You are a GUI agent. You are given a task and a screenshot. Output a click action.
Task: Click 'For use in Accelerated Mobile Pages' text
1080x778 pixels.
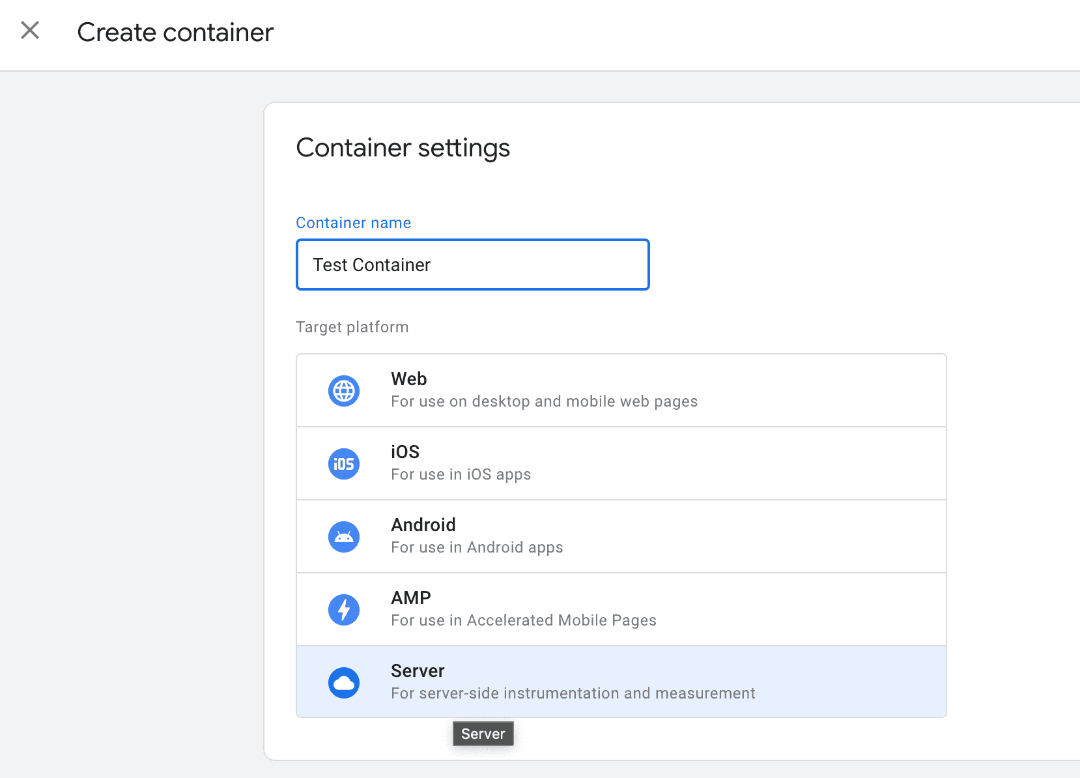[523, 620]
